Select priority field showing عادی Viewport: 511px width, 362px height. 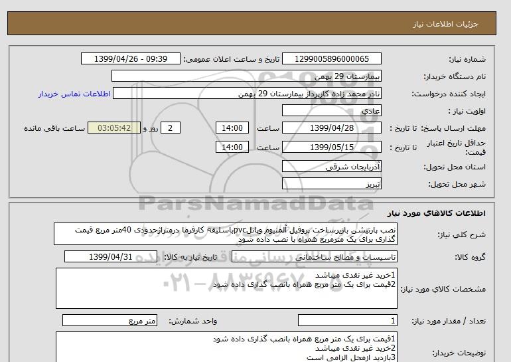click(331, 111)
